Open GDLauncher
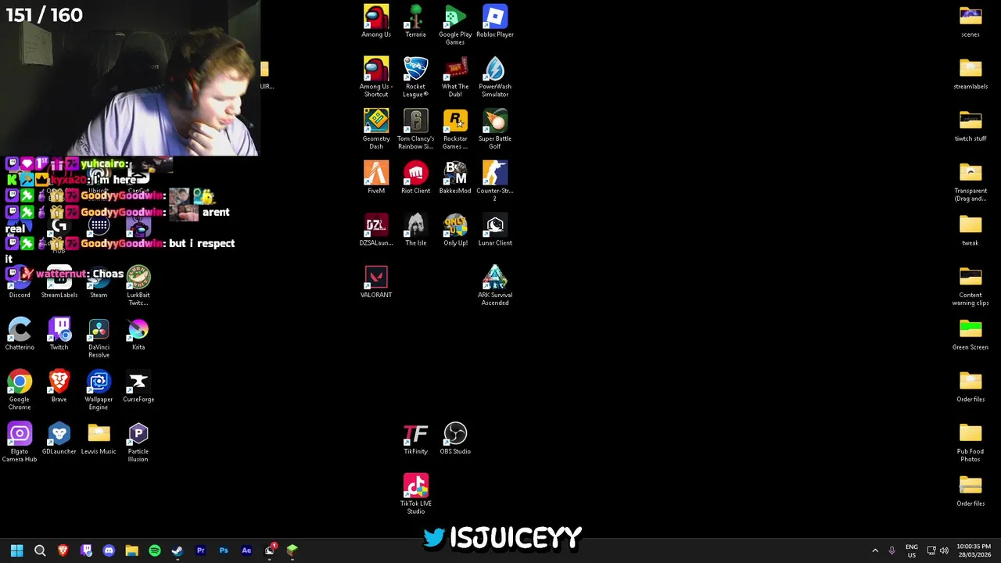 pos(59,439)
